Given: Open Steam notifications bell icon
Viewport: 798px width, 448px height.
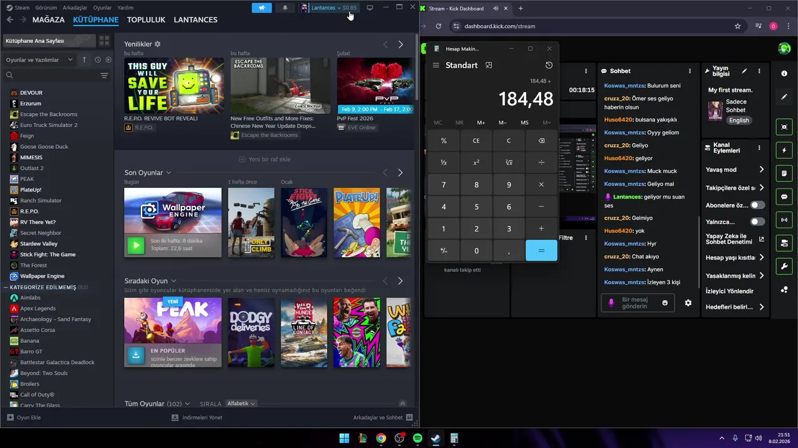Looking at the screenshot, I should pyautogui.click(x=285, y=7).
